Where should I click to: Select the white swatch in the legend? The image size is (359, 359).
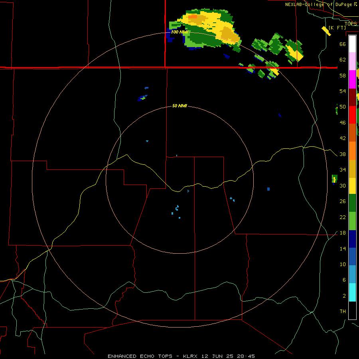click(352, 44)
